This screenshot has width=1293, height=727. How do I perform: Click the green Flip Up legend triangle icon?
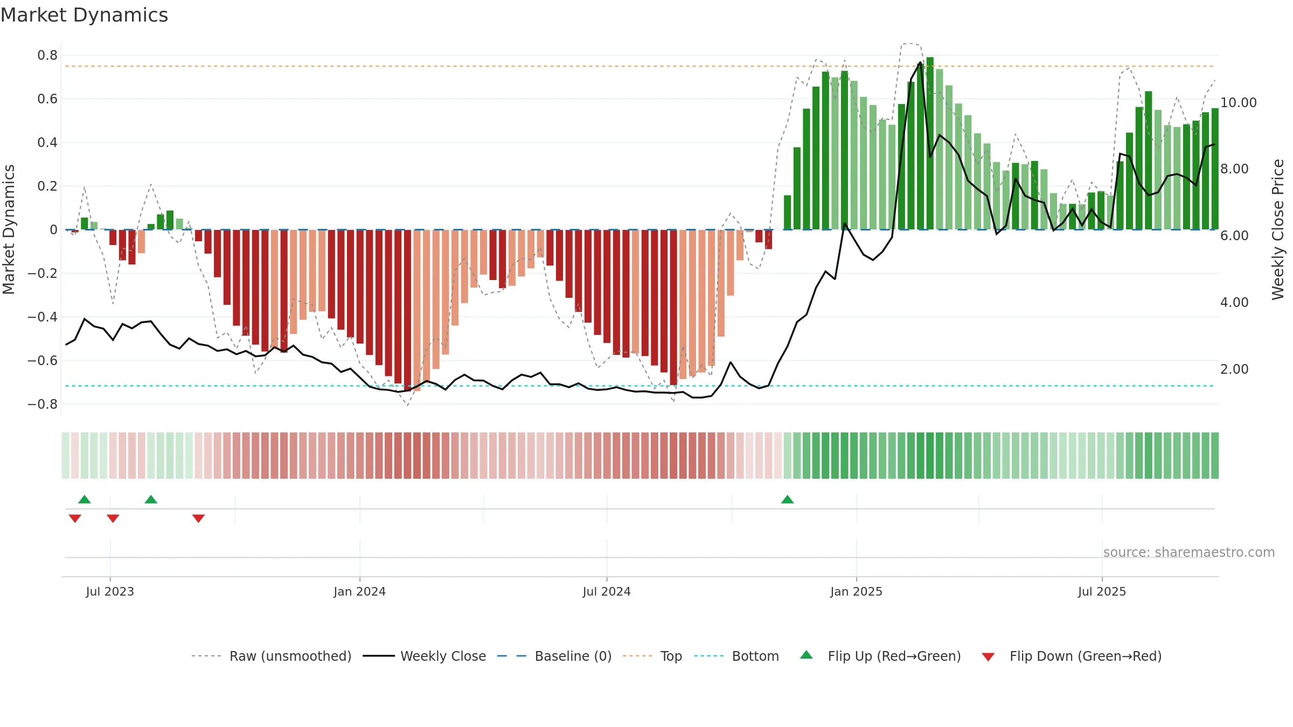click(x=807, y=655)
